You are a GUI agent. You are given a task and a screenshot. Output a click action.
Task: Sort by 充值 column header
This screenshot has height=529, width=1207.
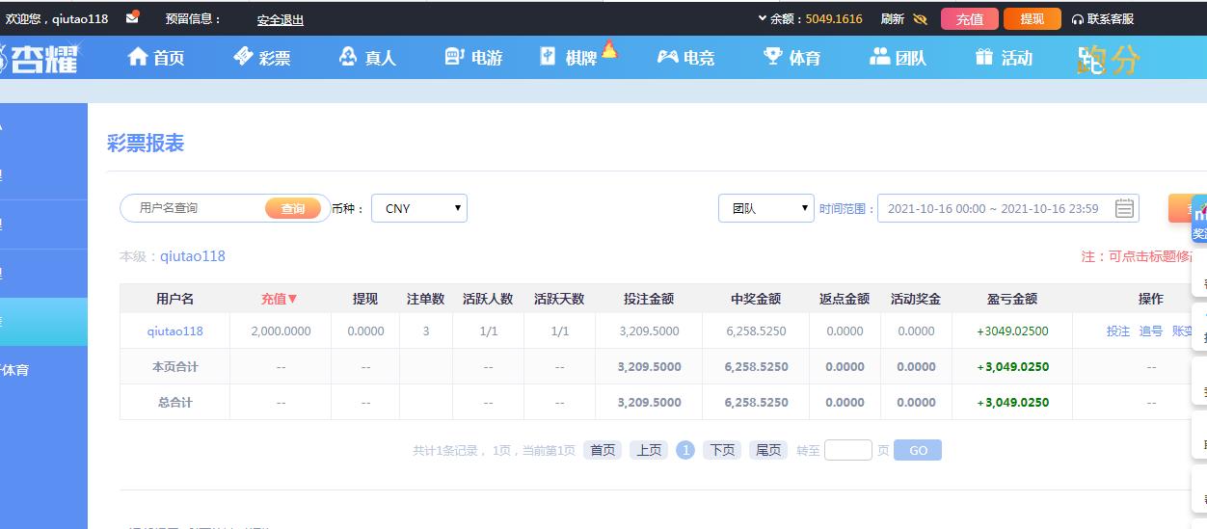pos(280,299)
